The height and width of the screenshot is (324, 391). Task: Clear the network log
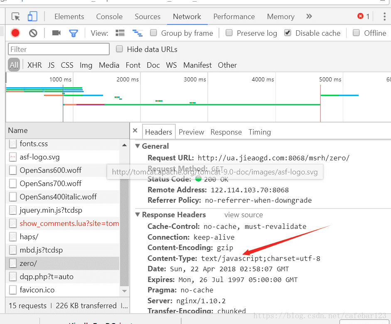(33, 33)
